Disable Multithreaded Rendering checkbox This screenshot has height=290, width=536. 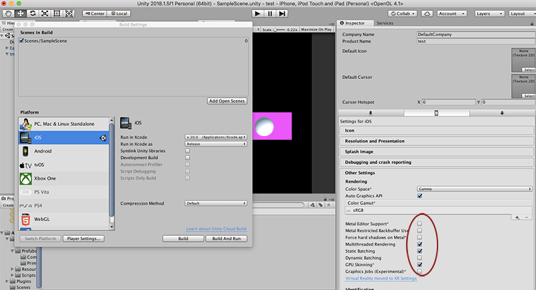420,244
